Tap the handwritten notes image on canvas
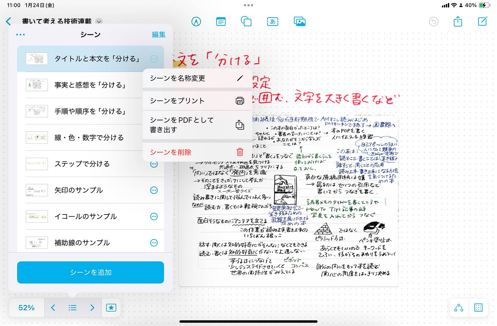This screenshot has height=326, width=497. (288, 201)
